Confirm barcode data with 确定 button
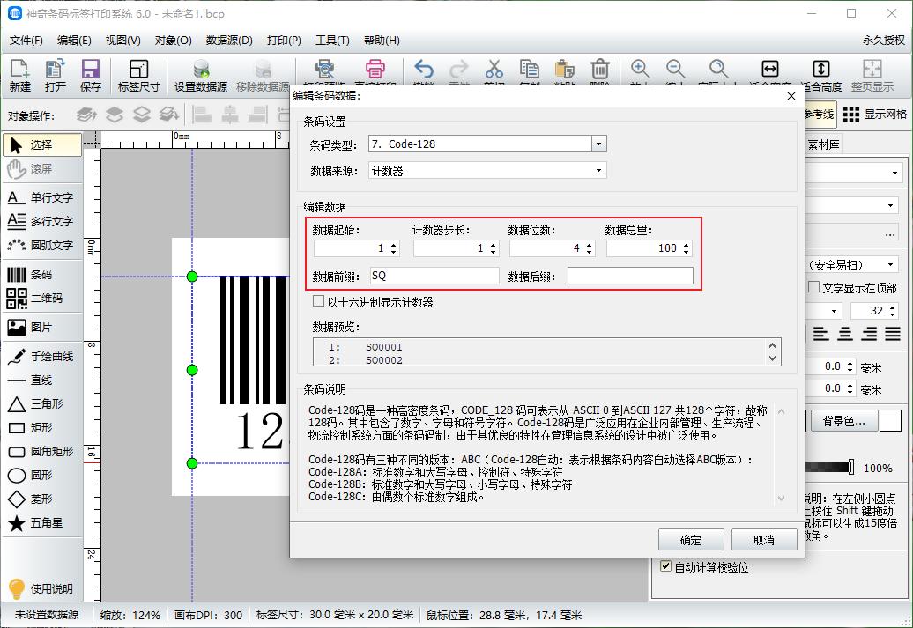The image size is (913, 628). (x=691, y=540)
